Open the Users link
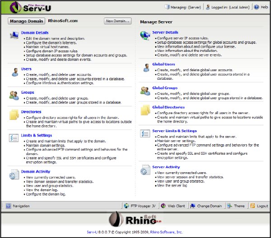Viewport: 271px width, 238px height. (x=26, y=69)
